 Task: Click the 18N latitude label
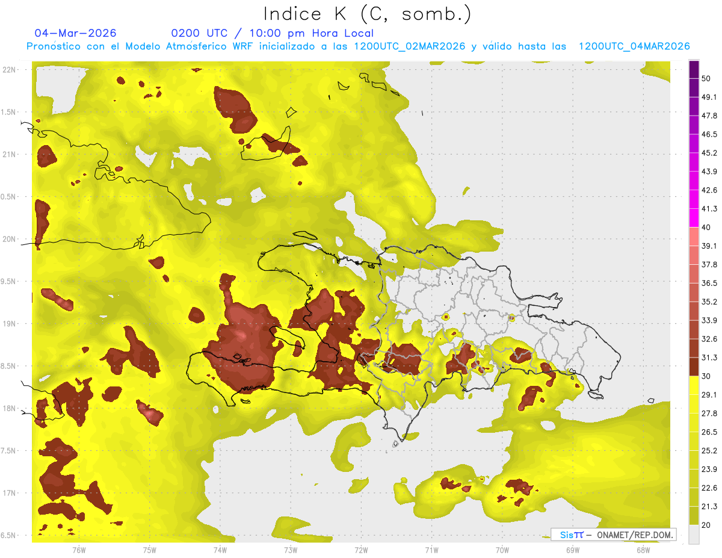(x=9, y=408)
